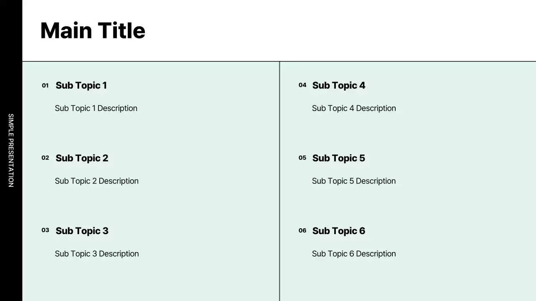536x301 pixels.
Task: Select the Sub Topic 3 heading
Action: coord(82,231)
